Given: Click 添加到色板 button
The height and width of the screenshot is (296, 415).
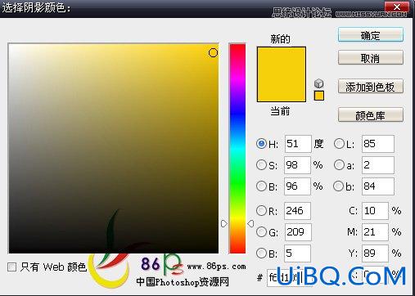Looking at the screenshot, I should click(371, 87).
